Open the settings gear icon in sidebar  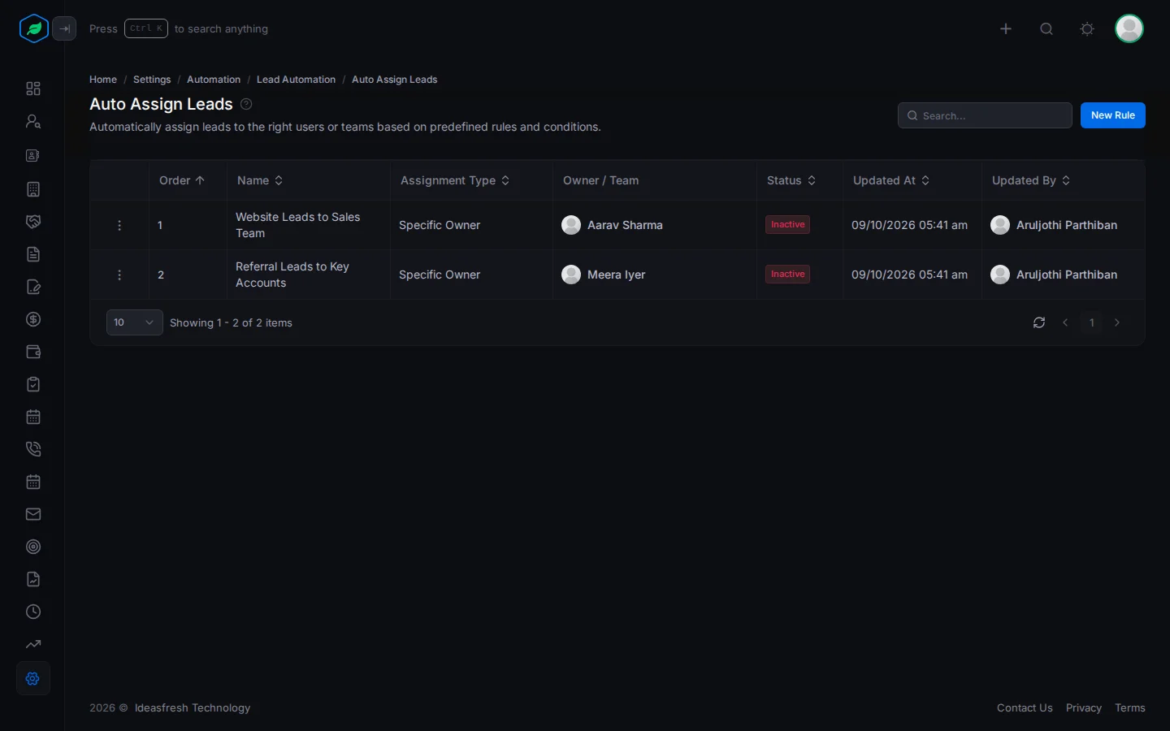tap(33, 678)
